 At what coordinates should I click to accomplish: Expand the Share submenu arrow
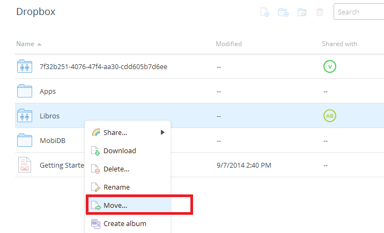(x=163, y=132)
